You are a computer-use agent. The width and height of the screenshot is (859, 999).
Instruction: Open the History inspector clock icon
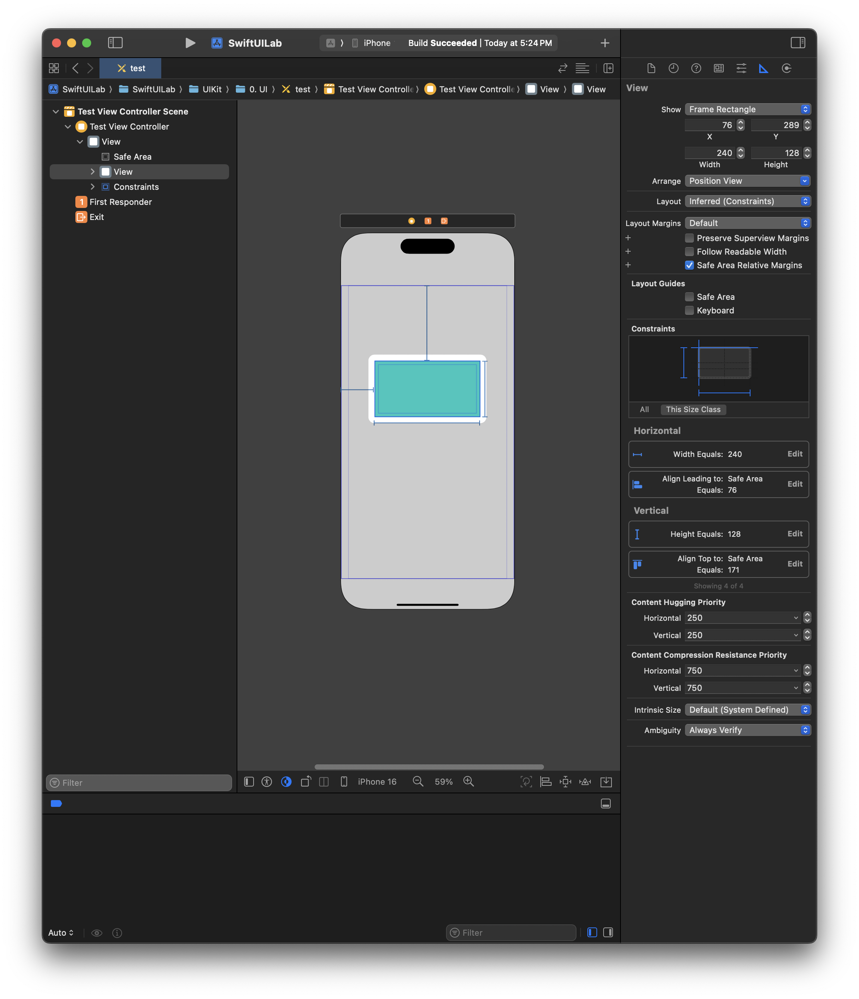(x=673, y=68)
